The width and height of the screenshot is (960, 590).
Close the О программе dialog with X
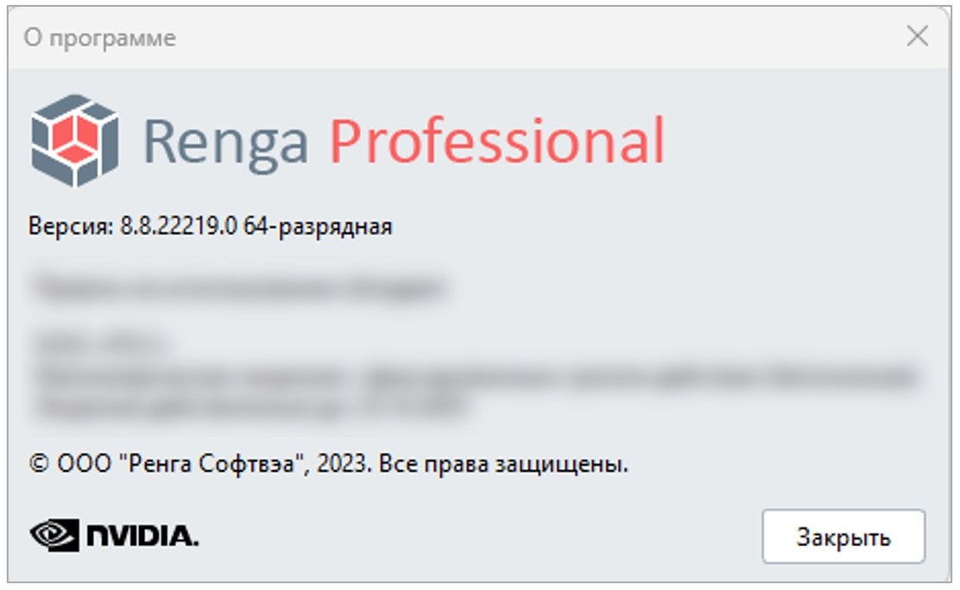coord(917,36)
